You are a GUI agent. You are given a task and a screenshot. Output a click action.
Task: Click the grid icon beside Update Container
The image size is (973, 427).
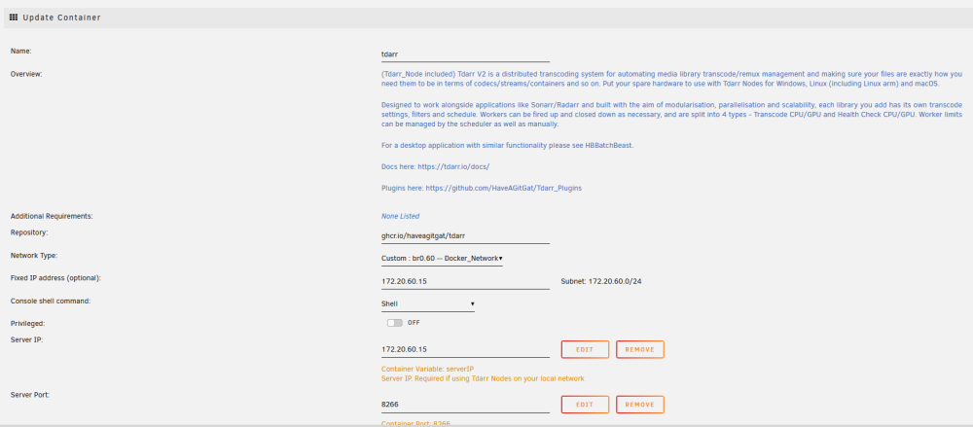(x=14, y=18)
